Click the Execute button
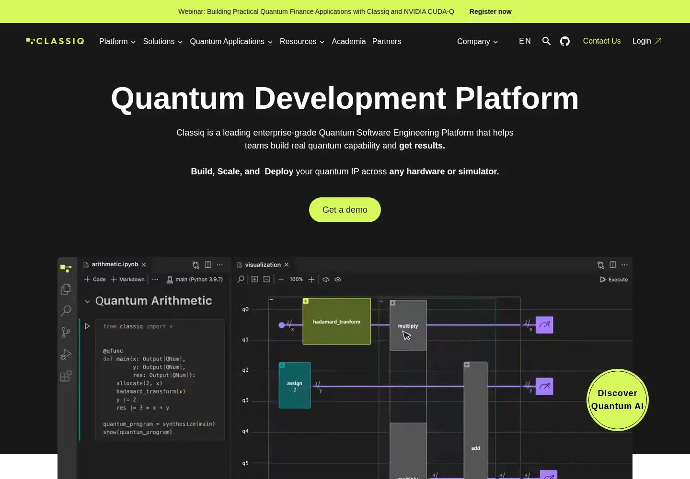Screen dimensions: 690x479 614,279
